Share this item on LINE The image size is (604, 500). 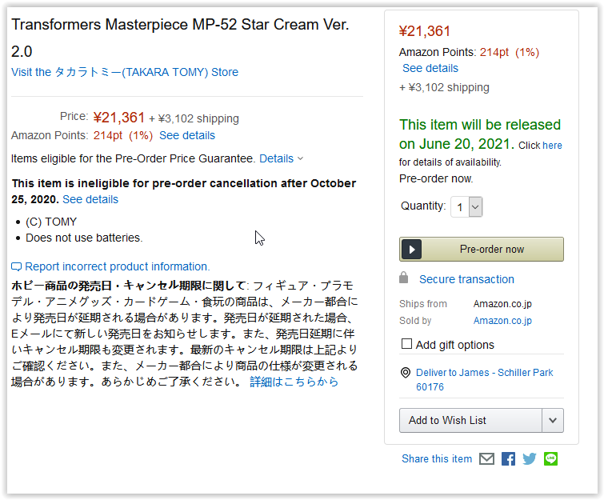click(x=550, y=459)
